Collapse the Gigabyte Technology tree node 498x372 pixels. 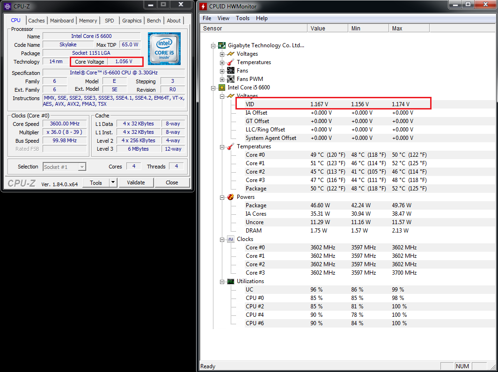coord(213,46)
